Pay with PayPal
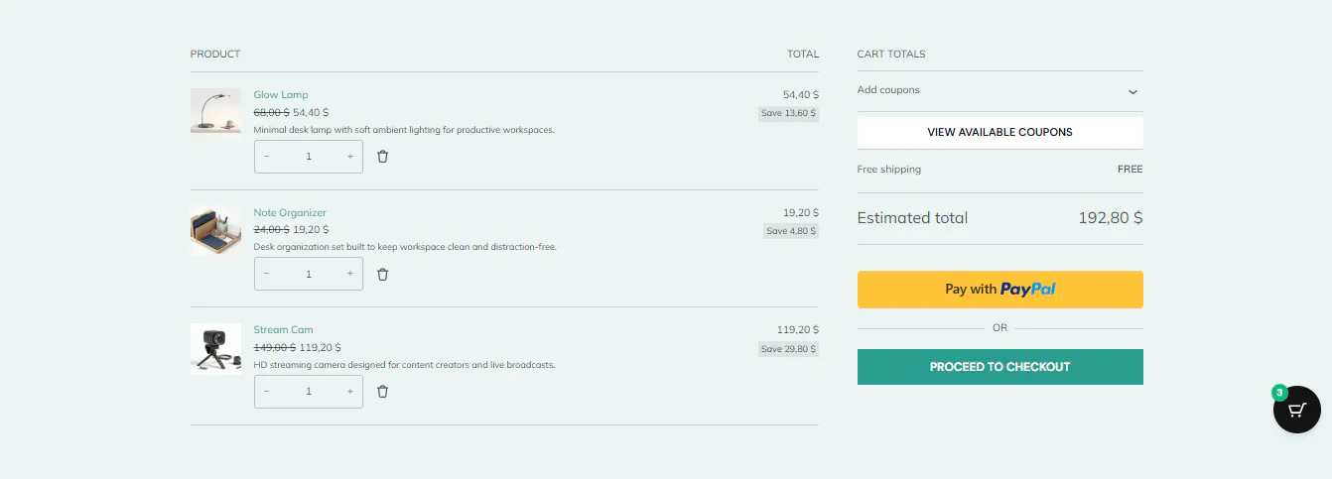The image size is (1332, 479). [x=999, y=290]
